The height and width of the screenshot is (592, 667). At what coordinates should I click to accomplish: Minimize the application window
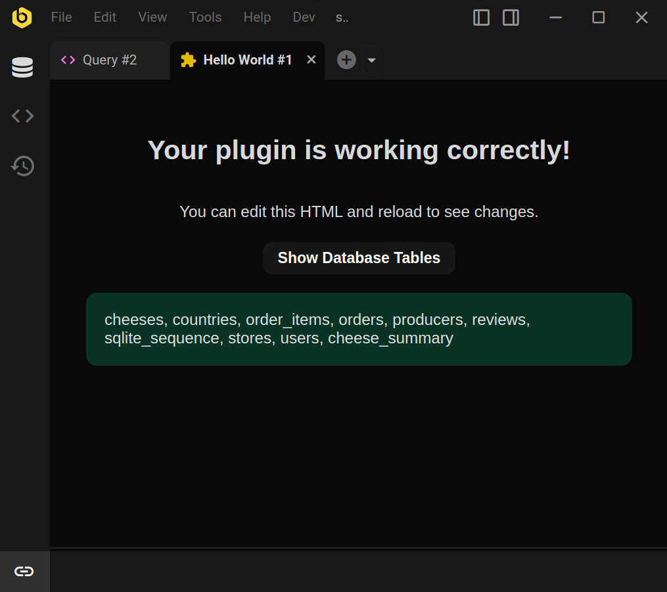click(x=555, y=18)
